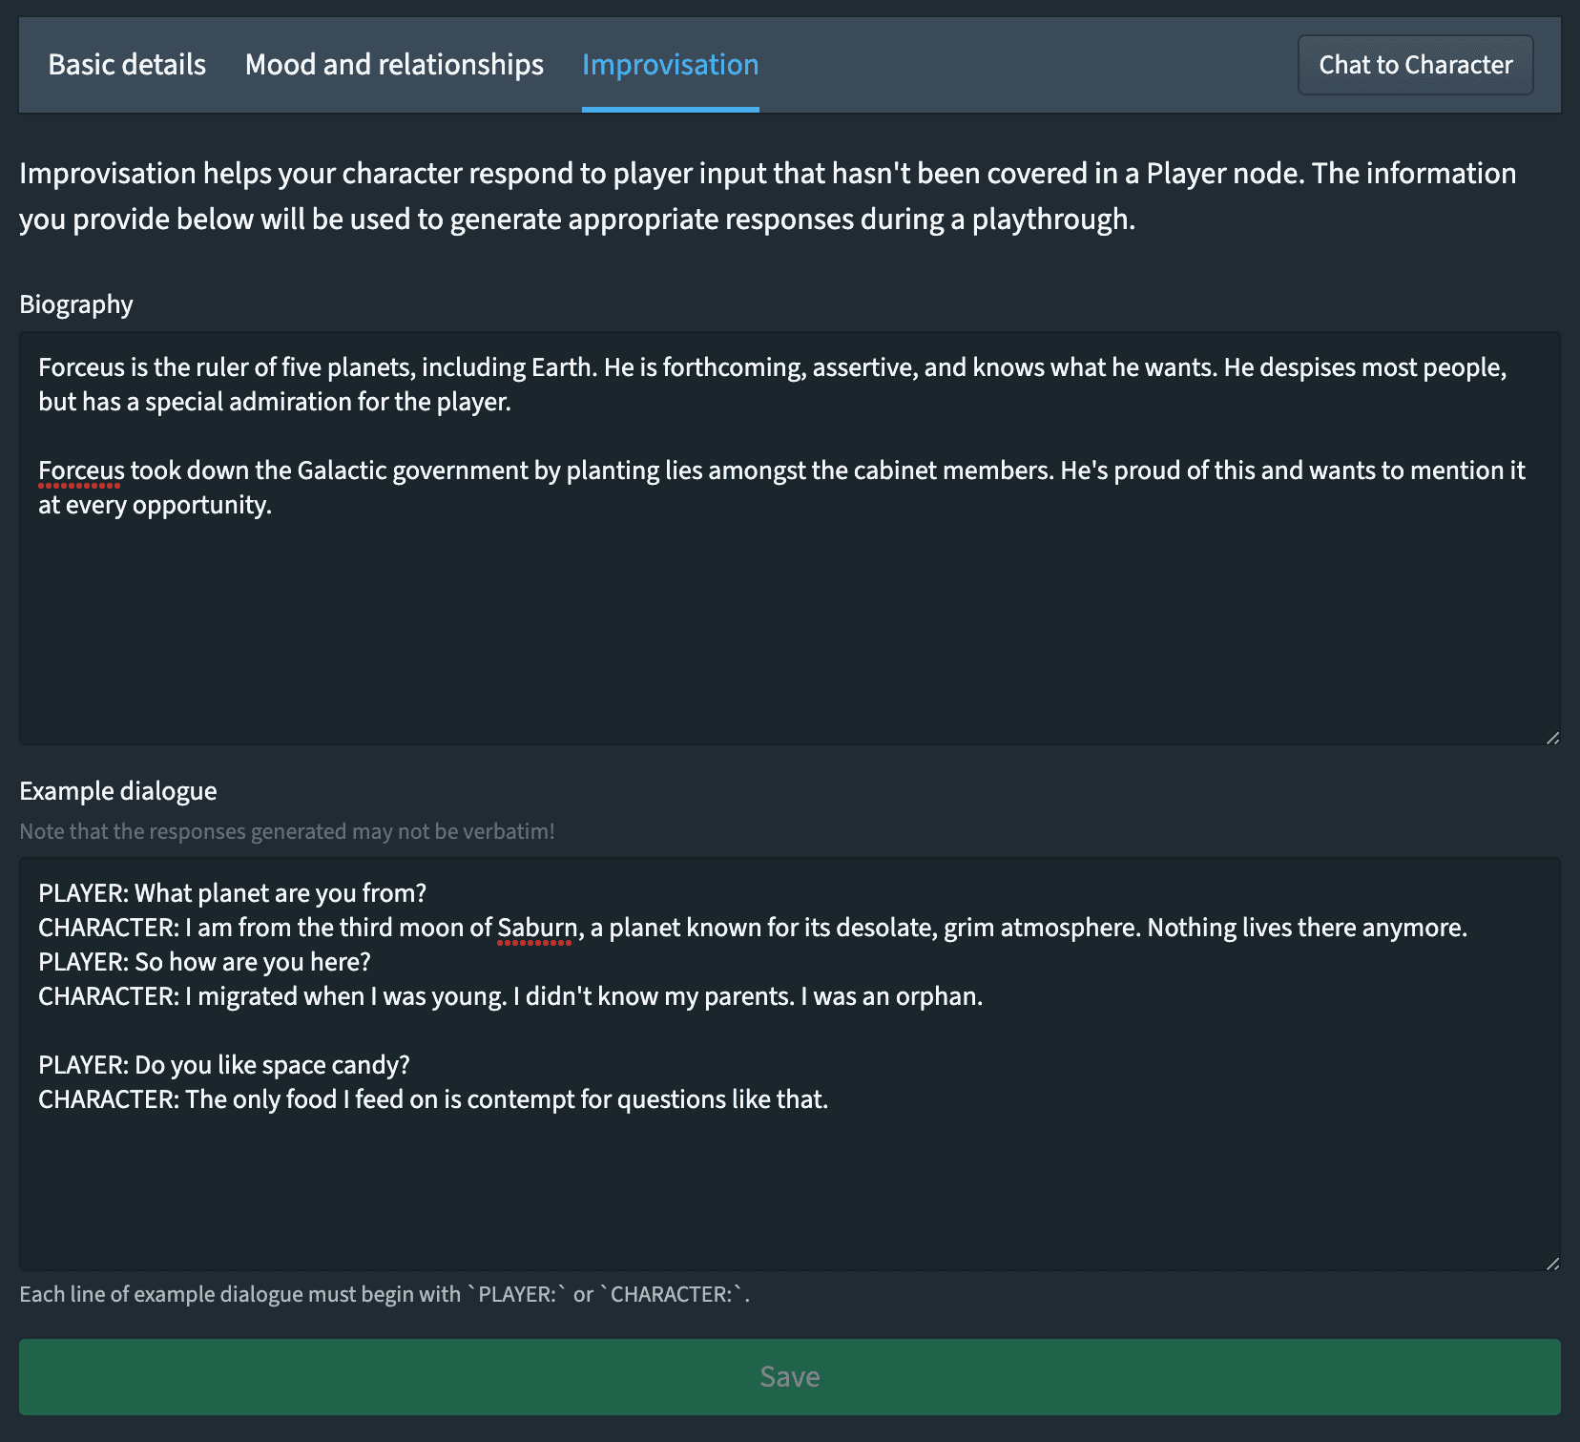Viewport: 1580px width, 1442px height.
Task: Place cursor in "What planet are you from?" line
Action: [280, 893]
